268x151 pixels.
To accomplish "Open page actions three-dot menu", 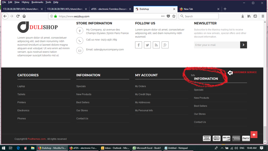I will tap(163, 16).
